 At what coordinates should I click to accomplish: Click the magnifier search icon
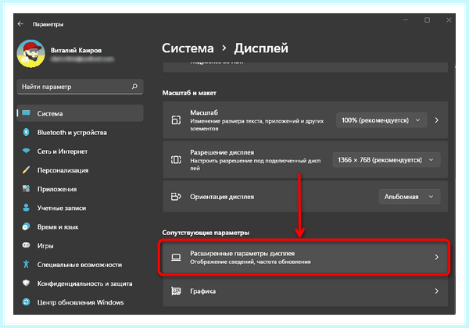click(x=134, y=87)
